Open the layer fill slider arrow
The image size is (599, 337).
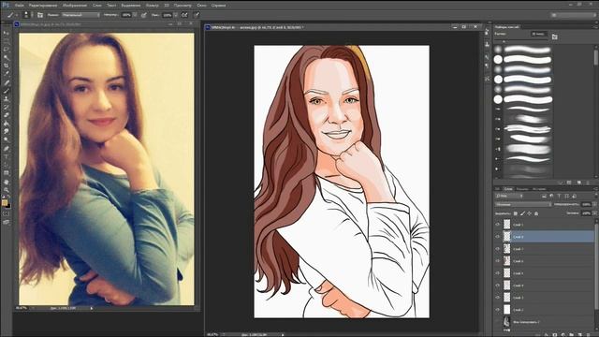click(594, 213)
